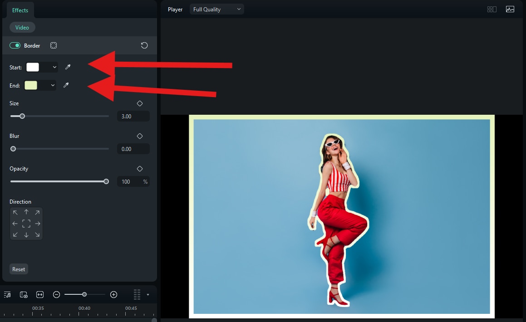Open the scopes image icon in player
This screenshot has width=526, height=322.
[510, 10]
